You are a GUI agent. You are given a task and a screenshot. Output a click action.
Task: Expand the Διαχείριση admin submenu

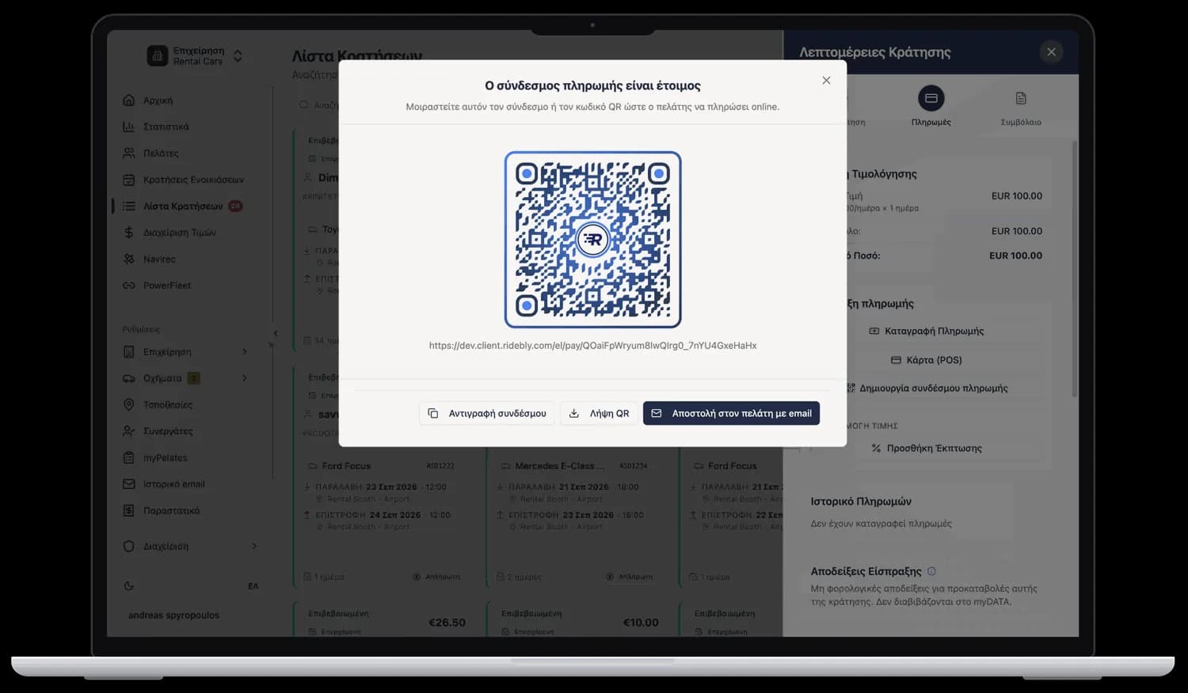pyautogui.click(x=254, y=546)
